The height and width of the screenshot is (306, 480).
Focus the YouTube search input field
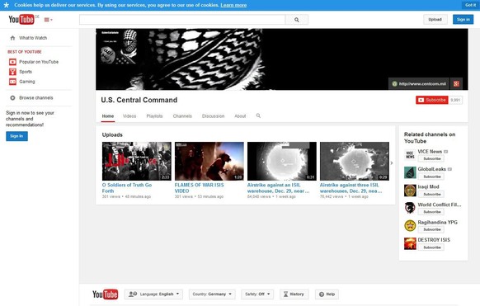(x=182, y=20)
